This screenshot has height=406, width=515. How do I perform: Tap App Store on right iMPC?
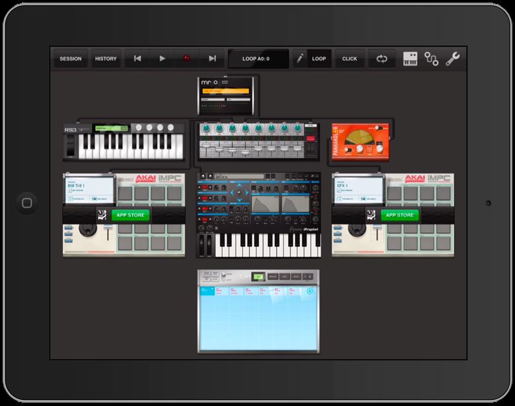pyautogui.click(x=399, y=215)
